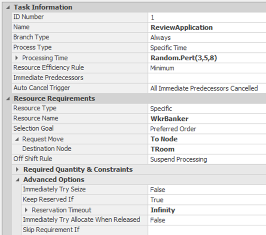Select the ID Number property label
266x235 pixels.
[29, 17]
